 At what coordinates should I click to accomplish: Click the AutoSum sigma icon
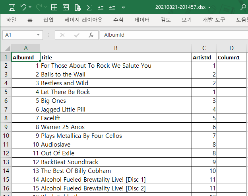click(89, 7)
